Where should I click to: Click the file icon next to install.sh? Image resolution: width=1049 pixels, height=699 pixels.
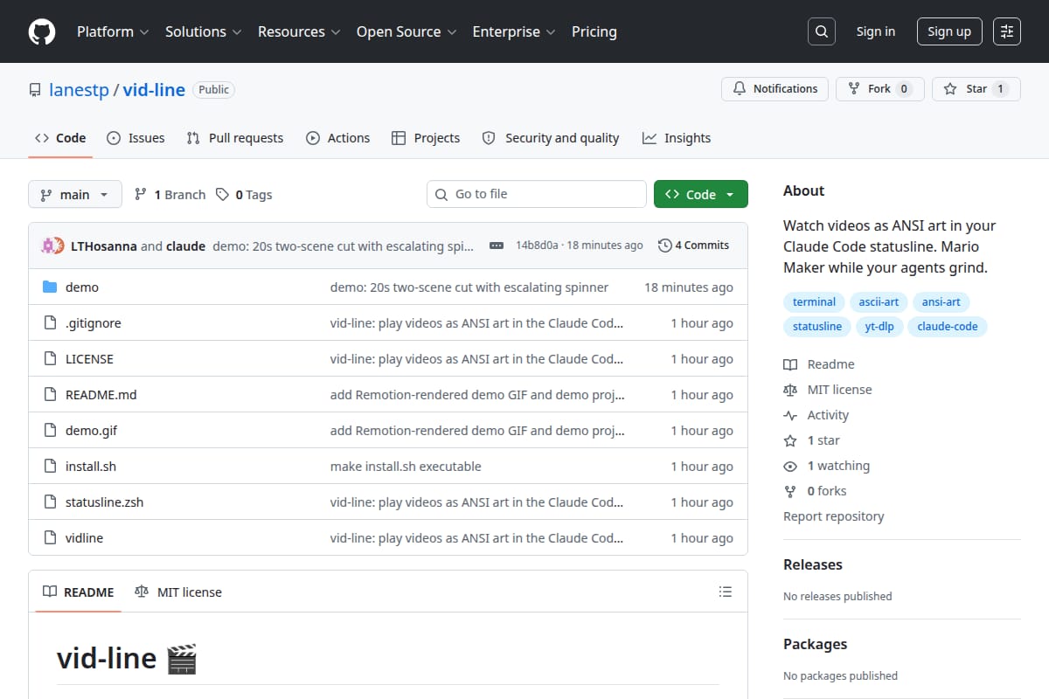50,467
